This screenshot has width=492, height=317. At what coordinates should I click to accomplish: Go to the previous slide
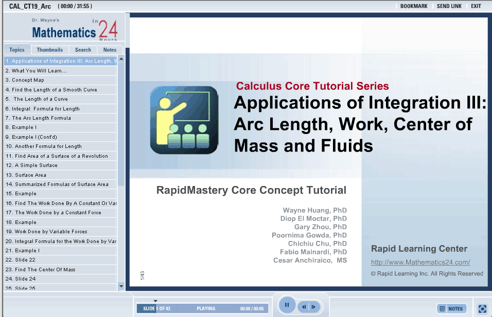[304, 307]
